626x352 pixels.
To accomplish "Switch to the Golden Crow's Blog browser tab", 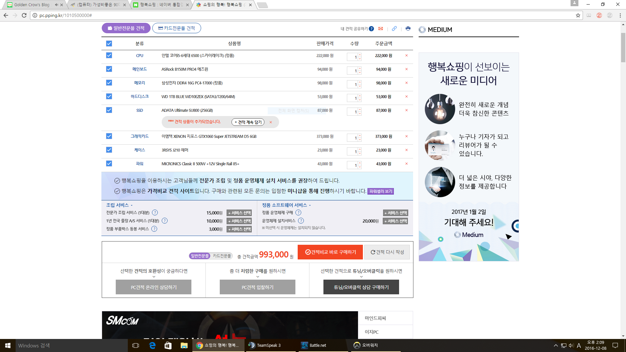I will coord(32,5).
